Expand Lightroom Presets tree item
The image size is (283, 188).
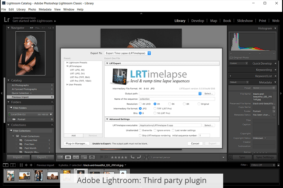[67, 63]
